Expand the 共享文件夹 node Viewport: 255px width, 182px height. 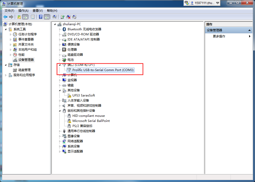10,45
